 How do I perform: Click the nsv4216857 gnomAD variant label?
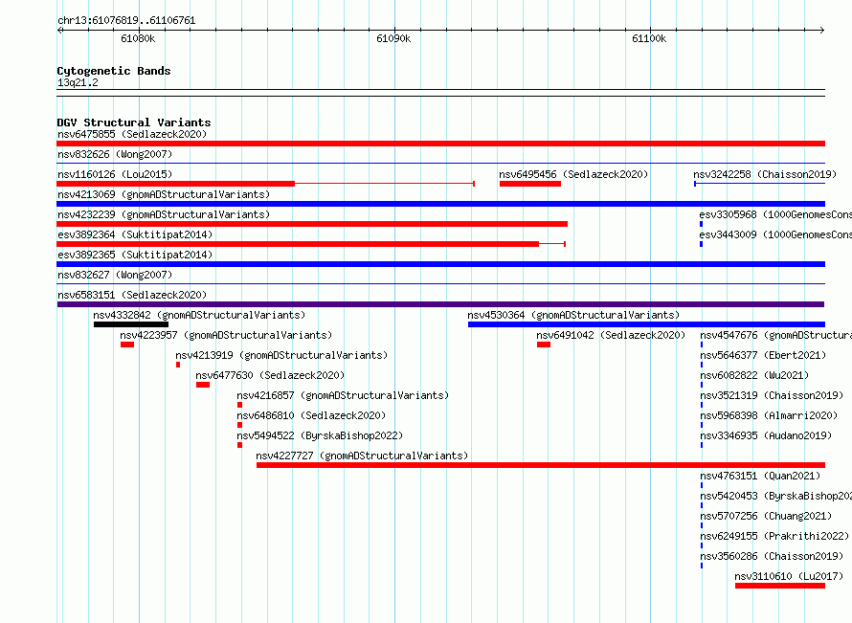[343, 395]
